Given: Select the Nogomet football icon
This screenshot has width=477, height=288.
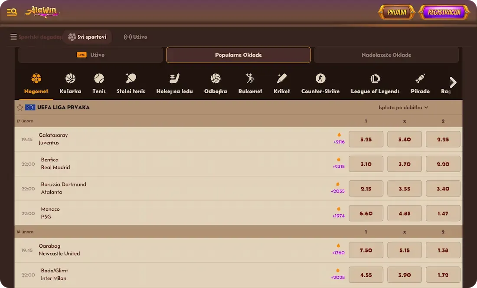Looking at the screenshot, I should (x=36, y=78).
